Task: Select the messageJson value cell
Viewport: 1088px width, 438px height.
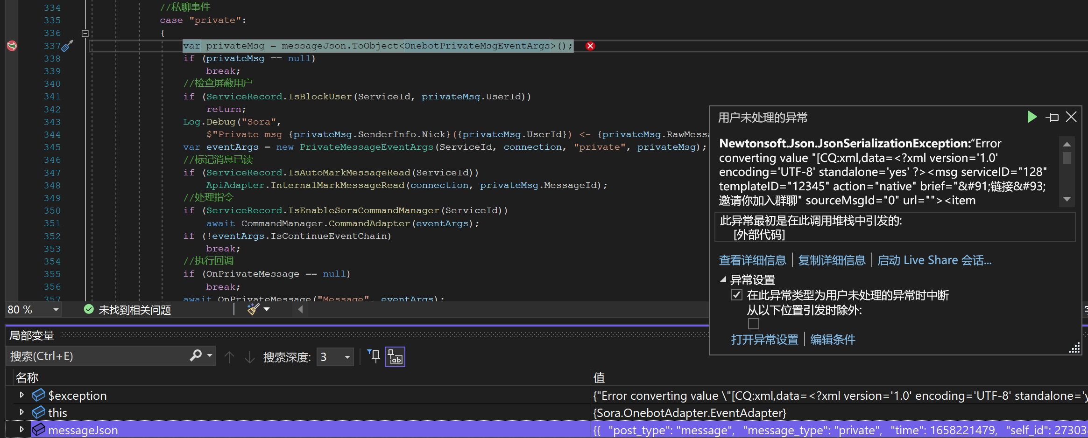Action: [840, 430]
